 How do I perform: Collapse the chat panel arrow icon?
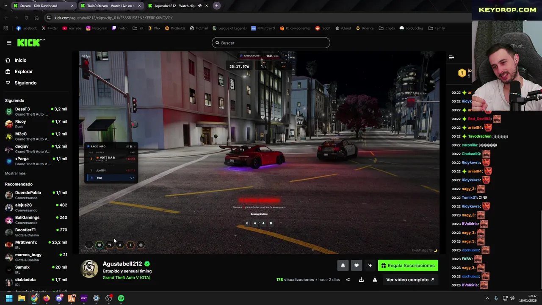click(x=451, y=57)
